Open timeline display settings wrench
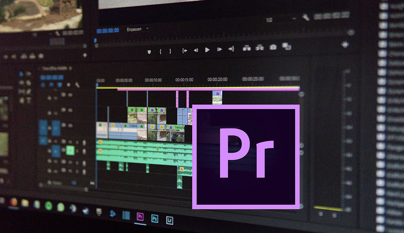 click(x=77, y=85)
